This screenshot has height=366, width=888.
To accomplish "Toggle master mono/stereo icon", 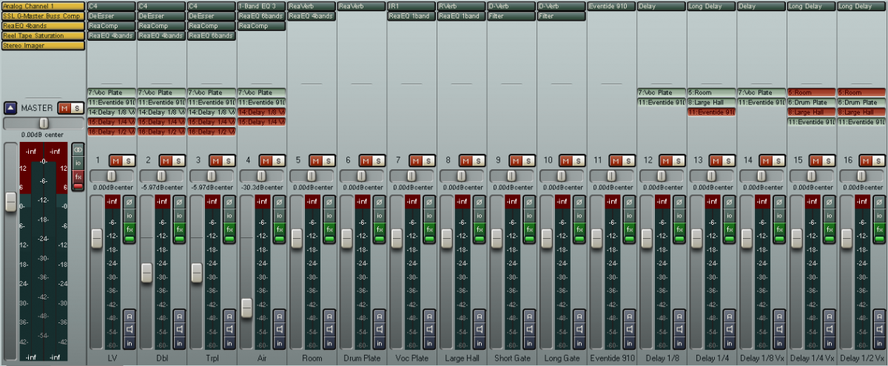I will 78,149.
